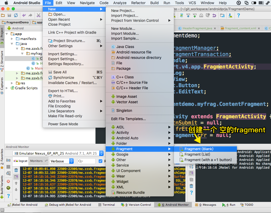Click the logcat Scroll up arrow icon
Screen dimensions: 271x213
click(x=16, y=183)
